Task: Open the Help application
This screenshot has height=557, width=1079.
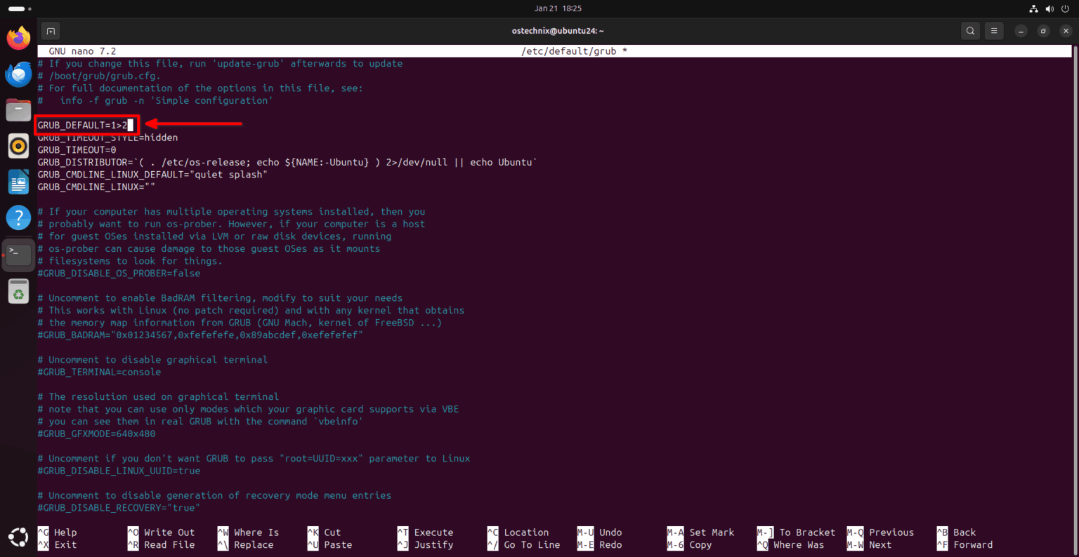Action: point(18,217)
